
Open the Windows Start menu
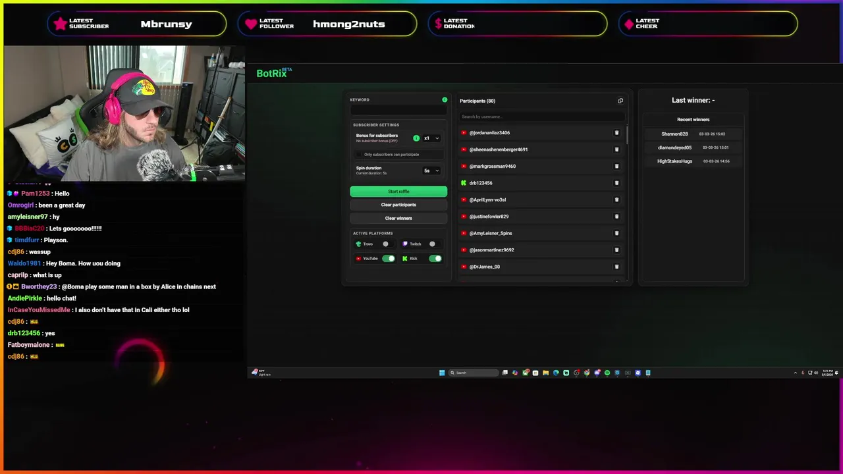(x=442, y=373)
